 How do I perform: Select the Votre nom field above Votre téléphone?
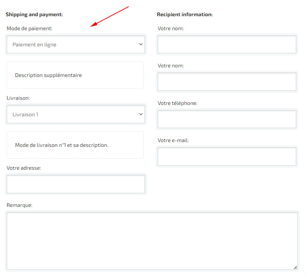pyautogui.click(x=227, y=82)
